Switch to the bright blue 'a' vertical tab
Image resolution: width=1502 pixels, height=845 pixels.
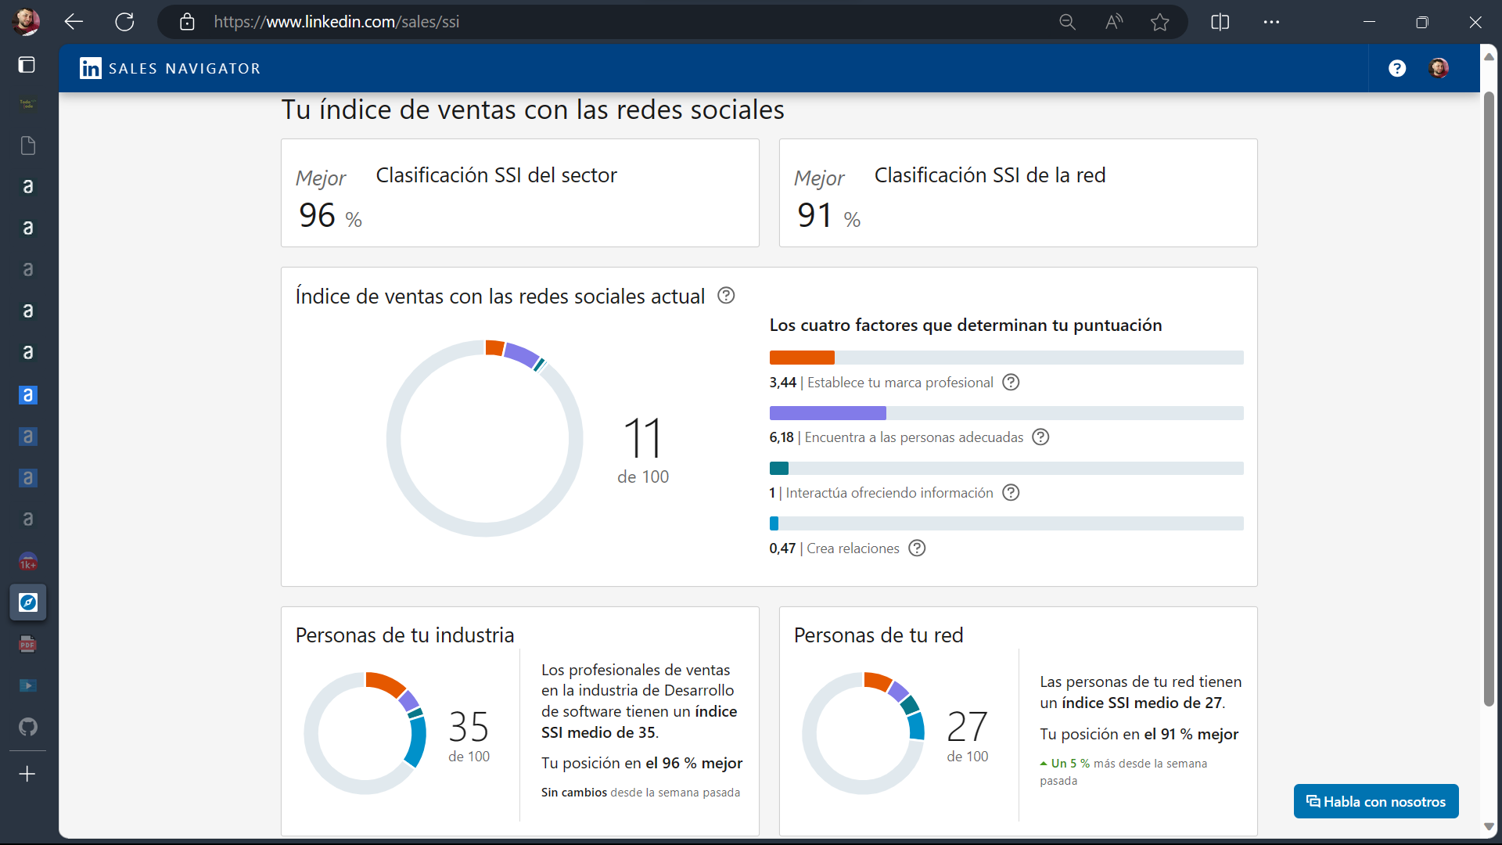click(28, 395)
